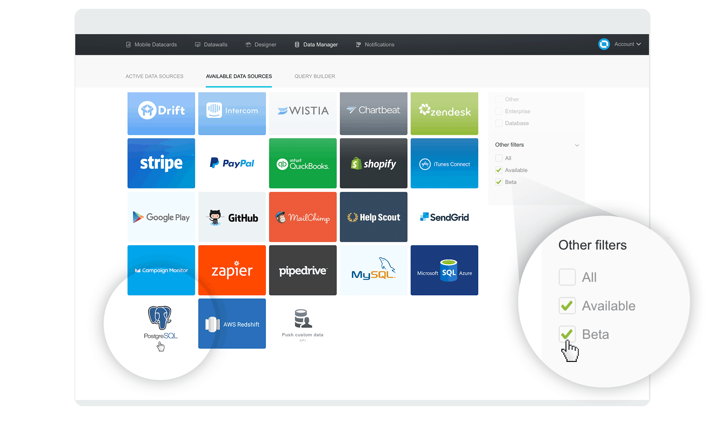Select the Pipedrive data source tile
Viewport: 725px width, 423px height.
pyautogui.click(x=303, y=270)
